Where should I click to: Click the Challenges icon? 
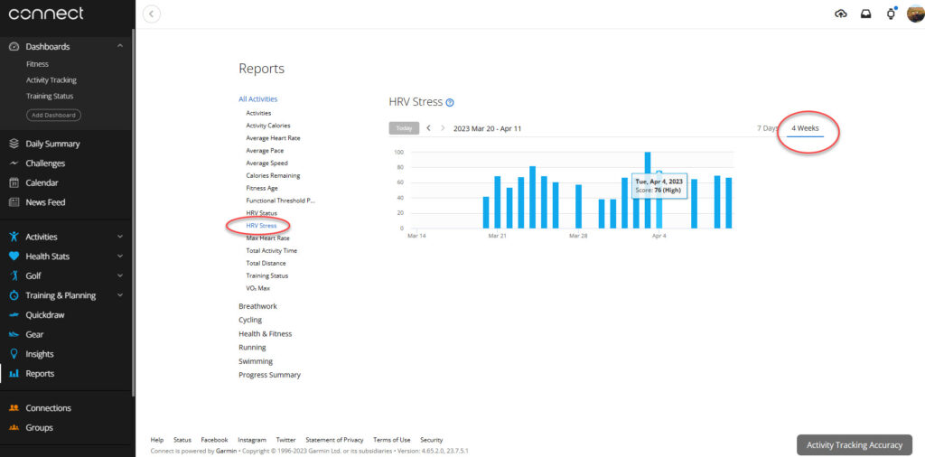pos(14,163)
